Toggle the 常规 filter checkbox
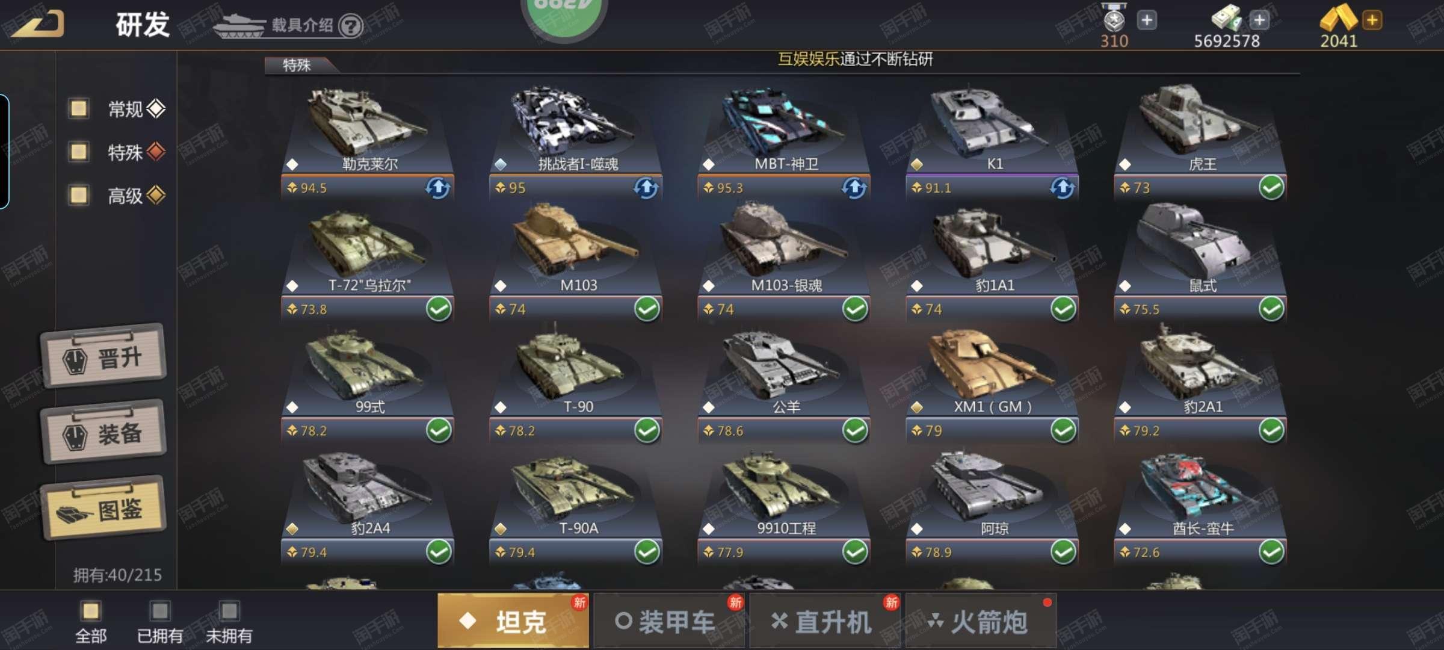Viewport: 1444px width, 650px height. tap(79, 108)
